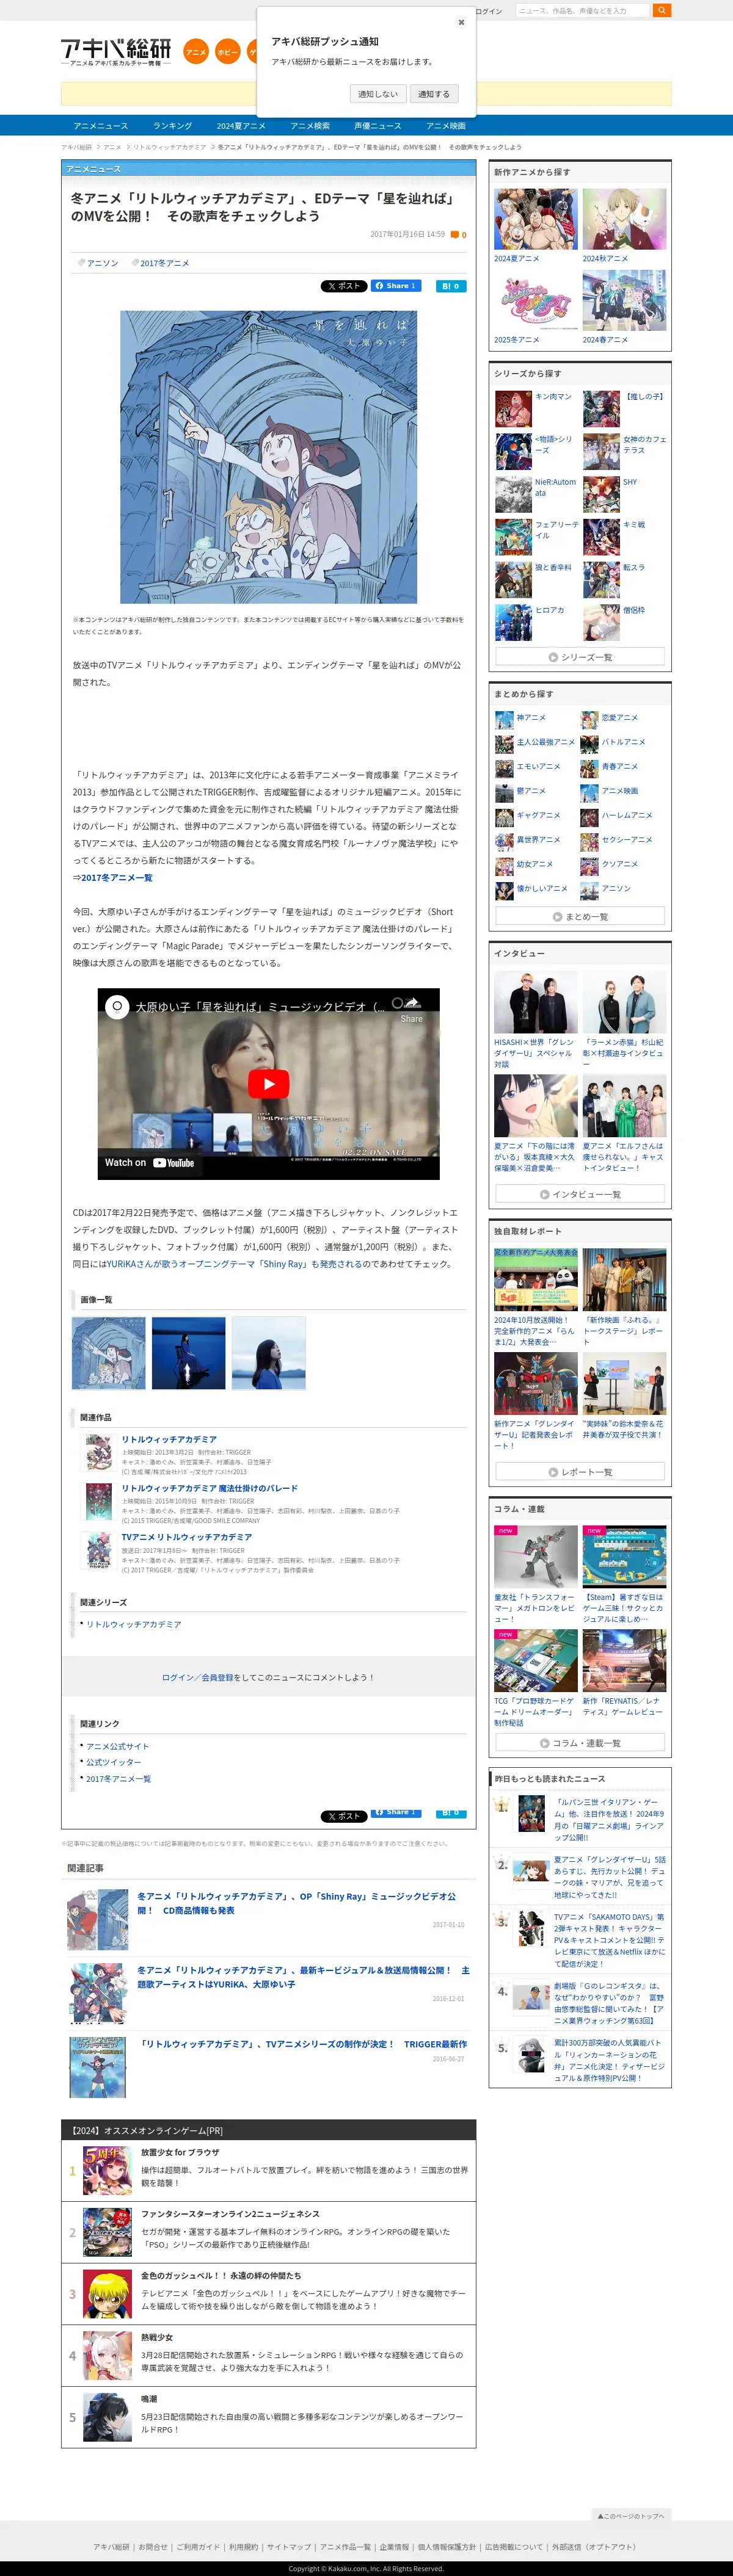The image size is (733, 2576).
Task: Click the YouTube Share arrow icon
Action: click(411, 1003)
